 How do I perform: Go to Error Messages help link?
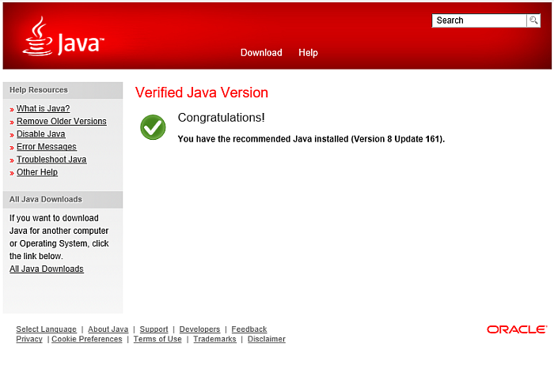pyautogui.click(x=47, y=147)
